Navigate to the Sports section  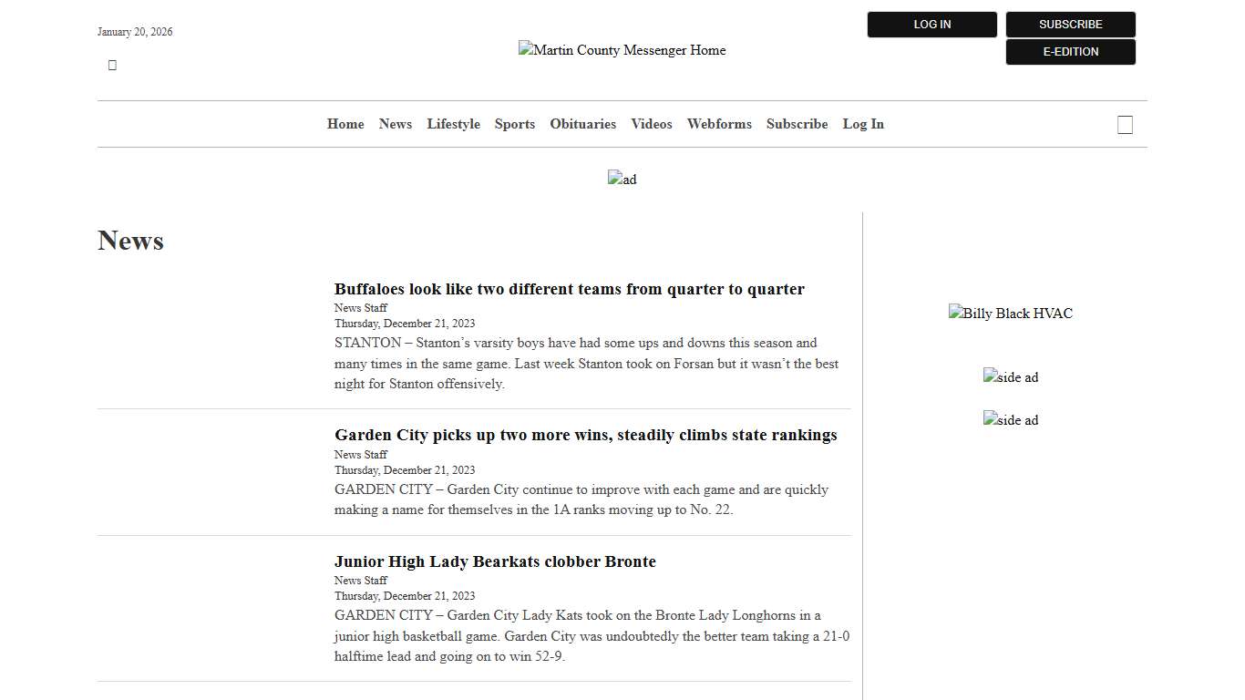coord(514,124)
